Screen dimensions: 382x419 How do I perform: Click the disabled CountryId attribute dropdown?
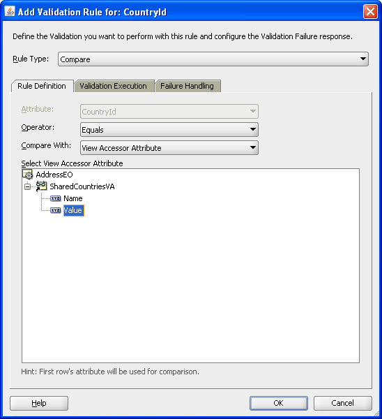point(169,112)
